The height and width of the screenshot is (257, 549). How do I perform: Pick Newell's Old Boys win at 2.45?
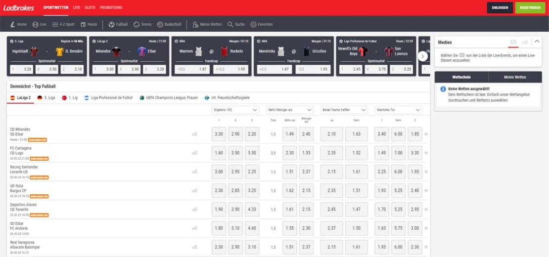click(351, 69)
